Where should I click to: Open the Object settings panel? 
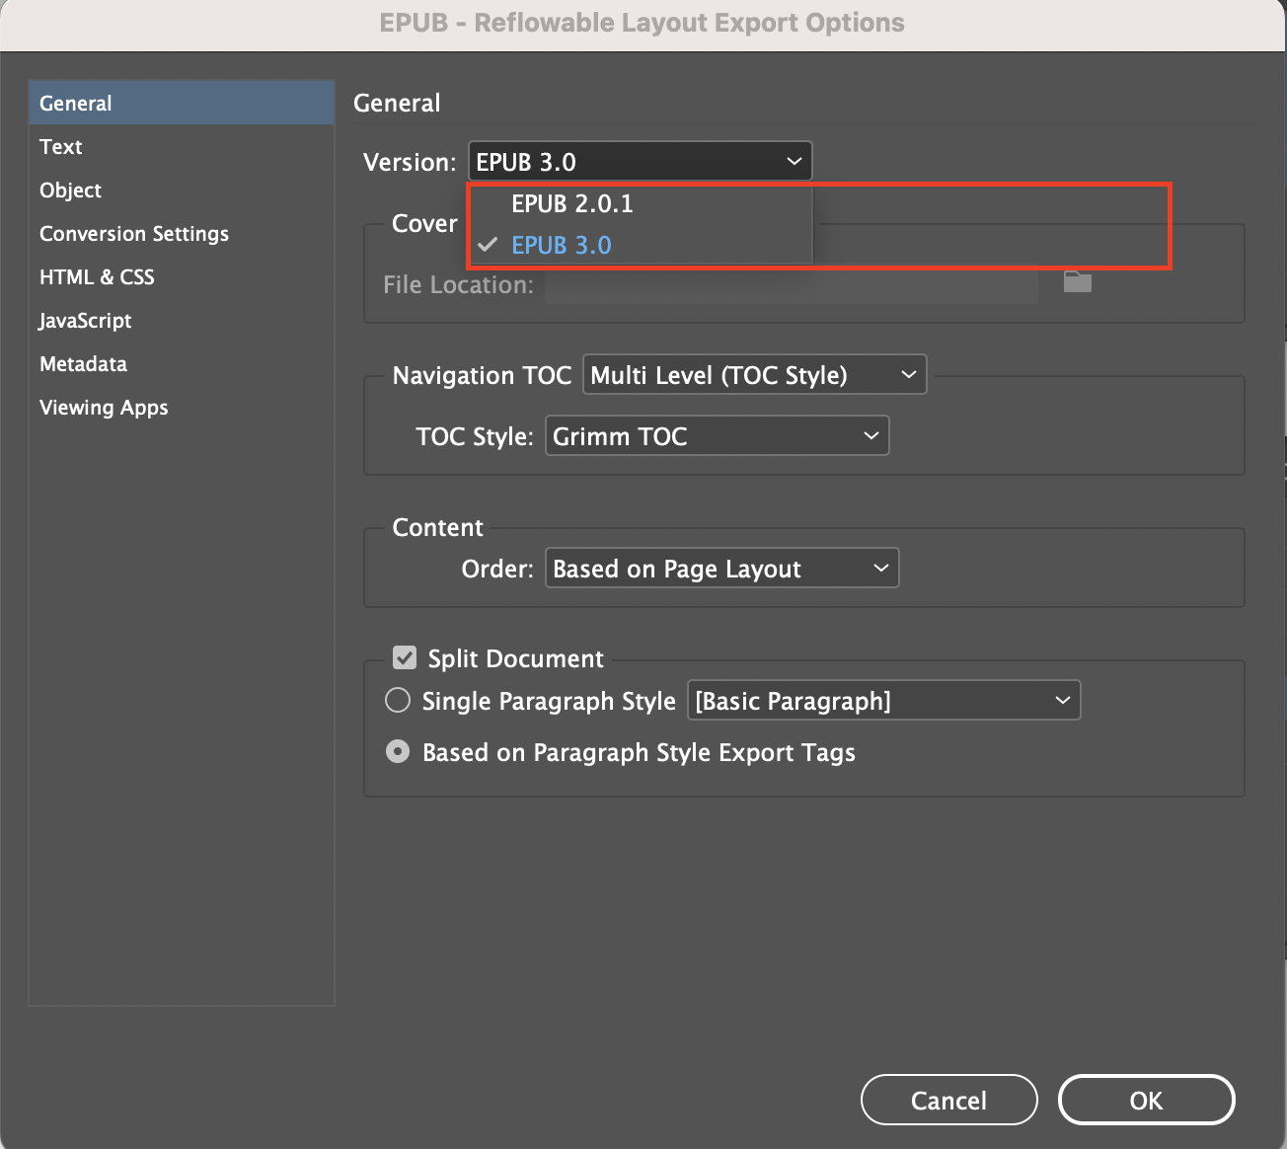point(70,190)
